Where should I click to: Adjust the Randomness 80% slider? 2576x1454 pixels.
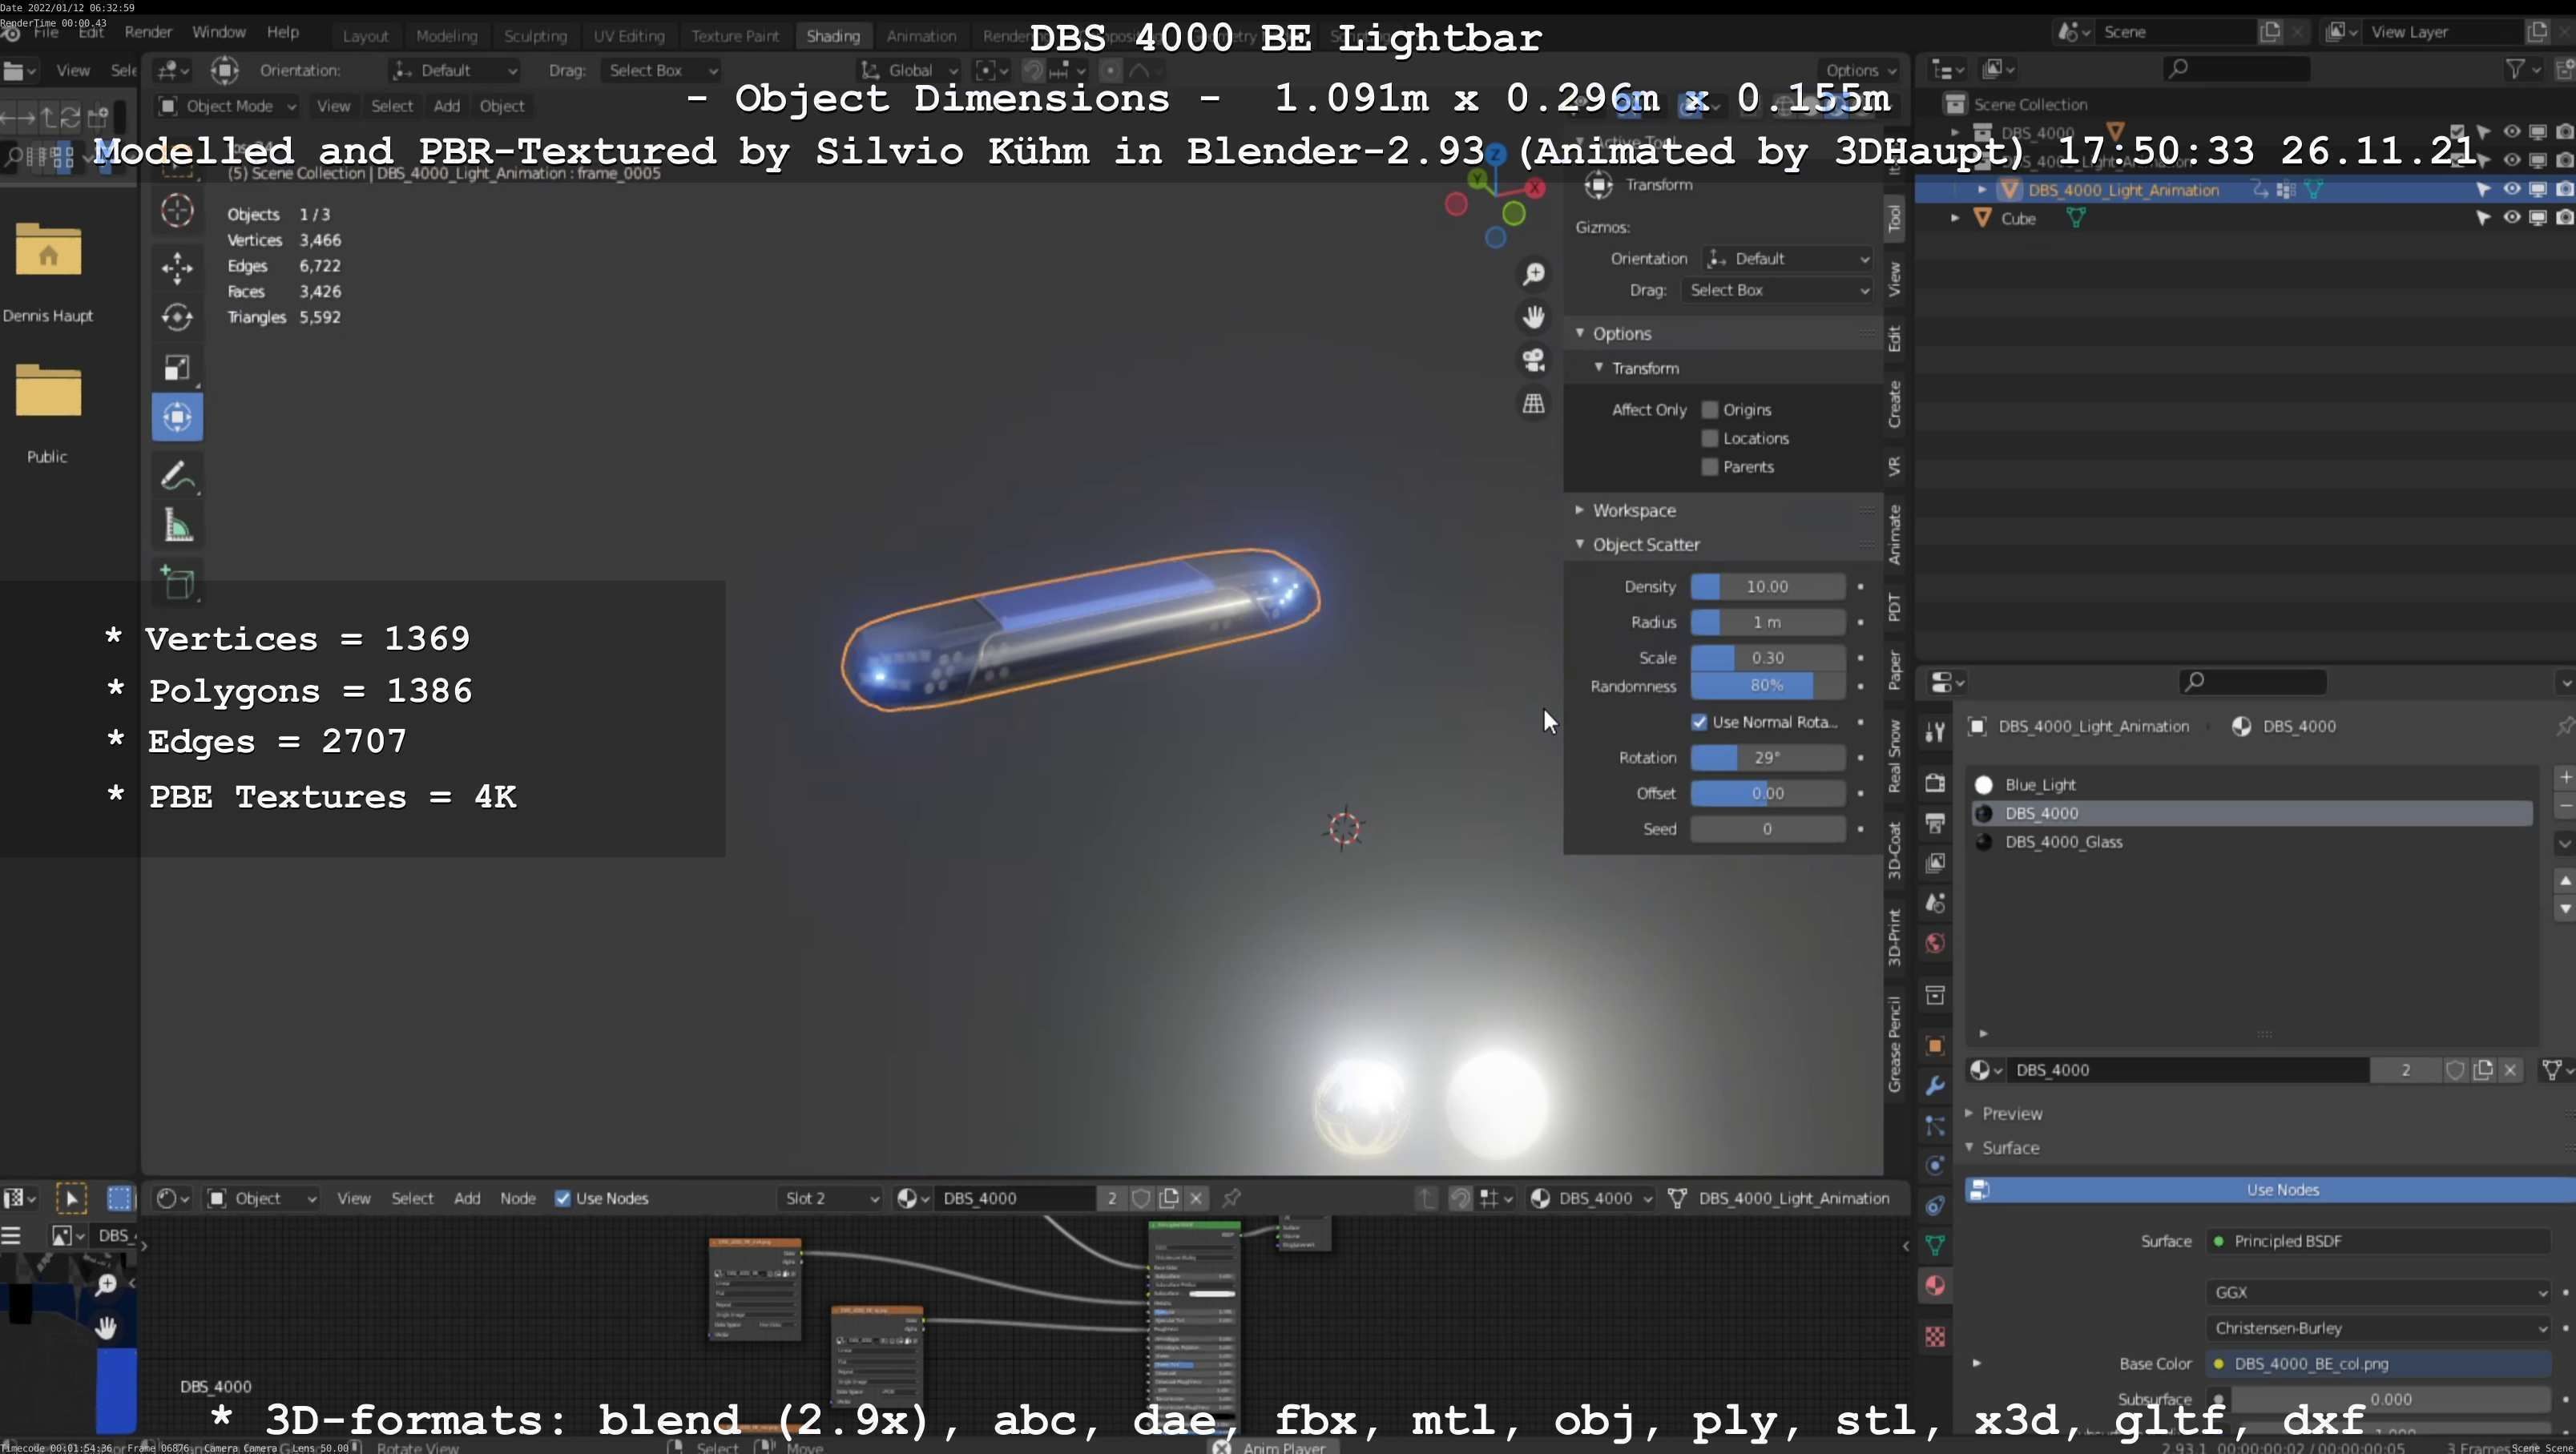coord(1767,686)
